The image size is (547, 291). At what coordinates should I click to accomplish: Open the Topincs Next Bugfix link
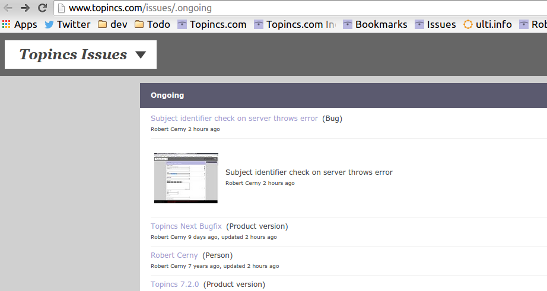tap(186, 226)
